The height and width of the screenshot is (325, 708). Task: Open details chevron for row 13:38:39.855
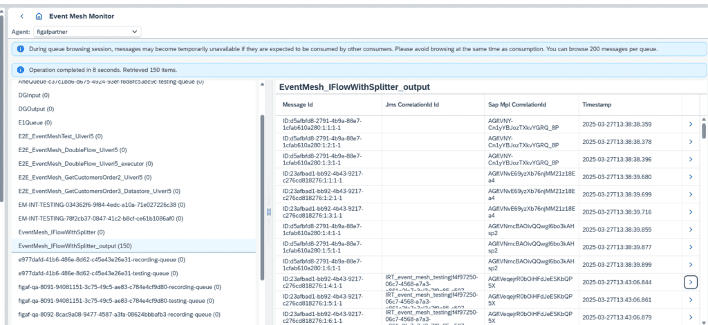[691, 230]
